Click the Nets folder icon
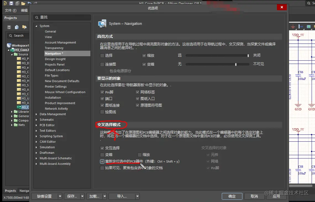 16,125
